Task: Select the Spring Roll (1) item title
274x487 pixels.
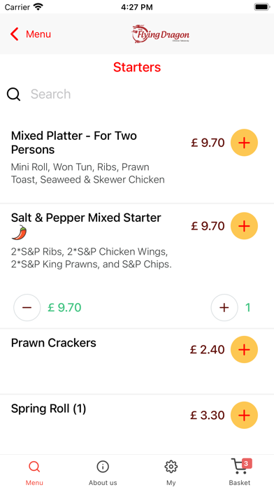Action: (x=48, y=409)
